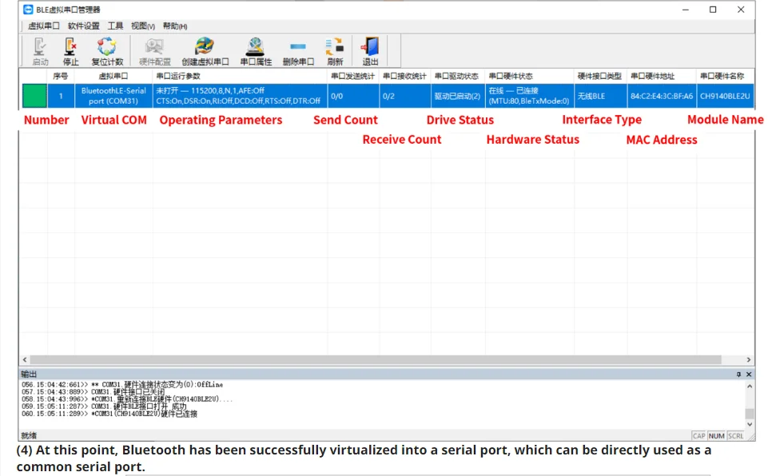
Task: Select the BluetoothLE-Serial port (COM31) cell
Action: (x=113, y=96)
